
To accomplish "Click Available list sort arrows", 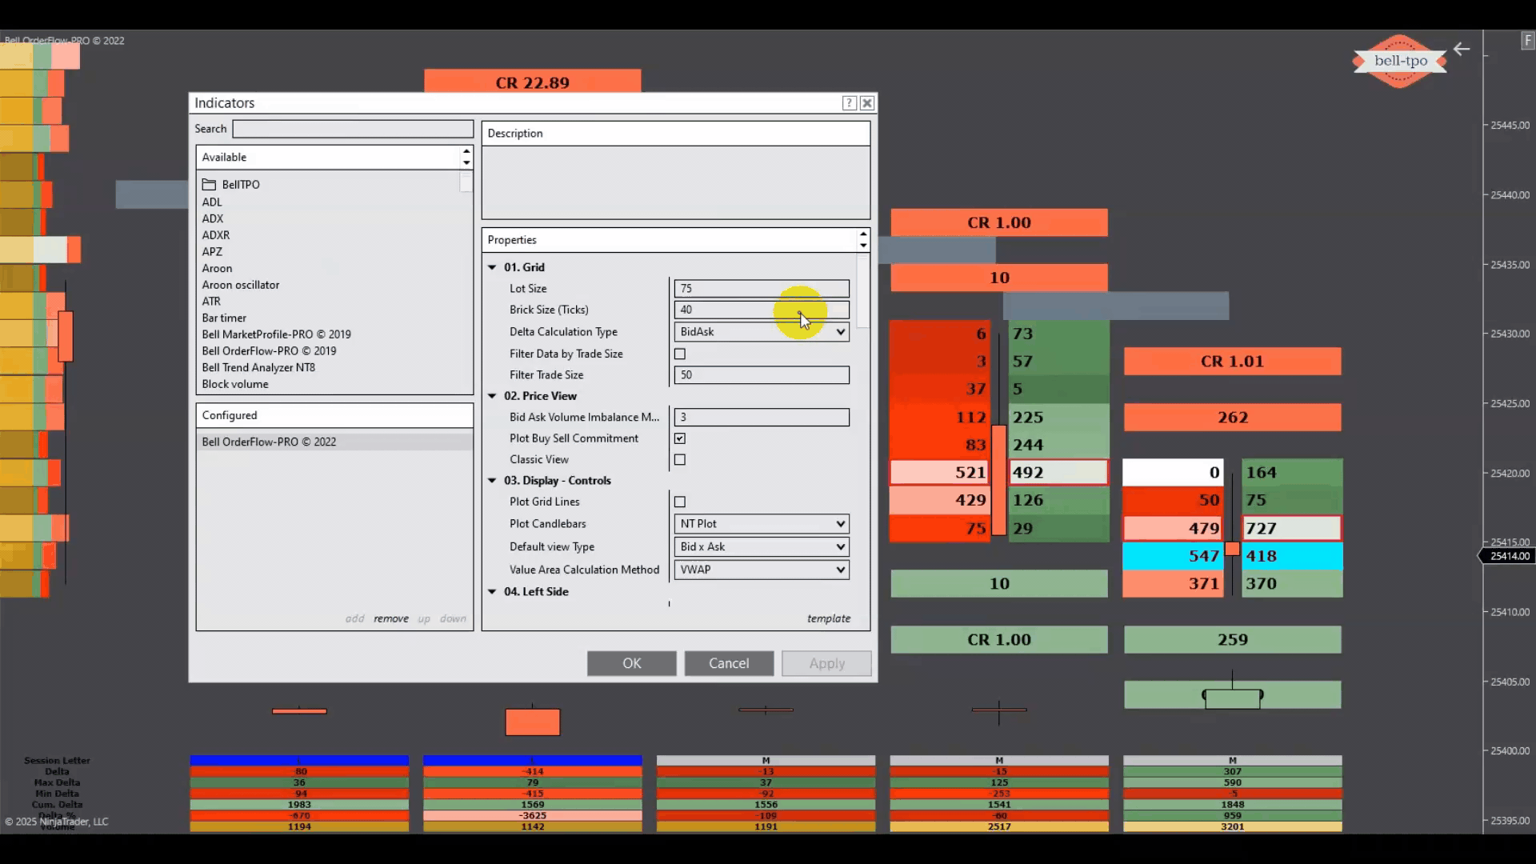I will click(466, 157).
